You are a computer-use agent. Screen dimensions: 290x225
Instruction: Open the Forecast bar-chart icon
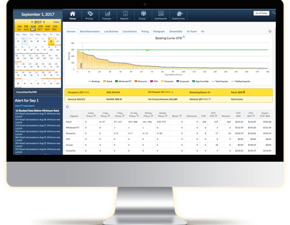point(107,14)
